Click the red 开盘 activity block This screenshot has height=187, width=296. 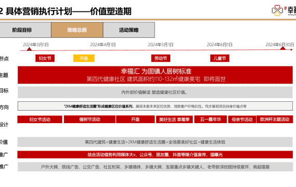(136, 119)
